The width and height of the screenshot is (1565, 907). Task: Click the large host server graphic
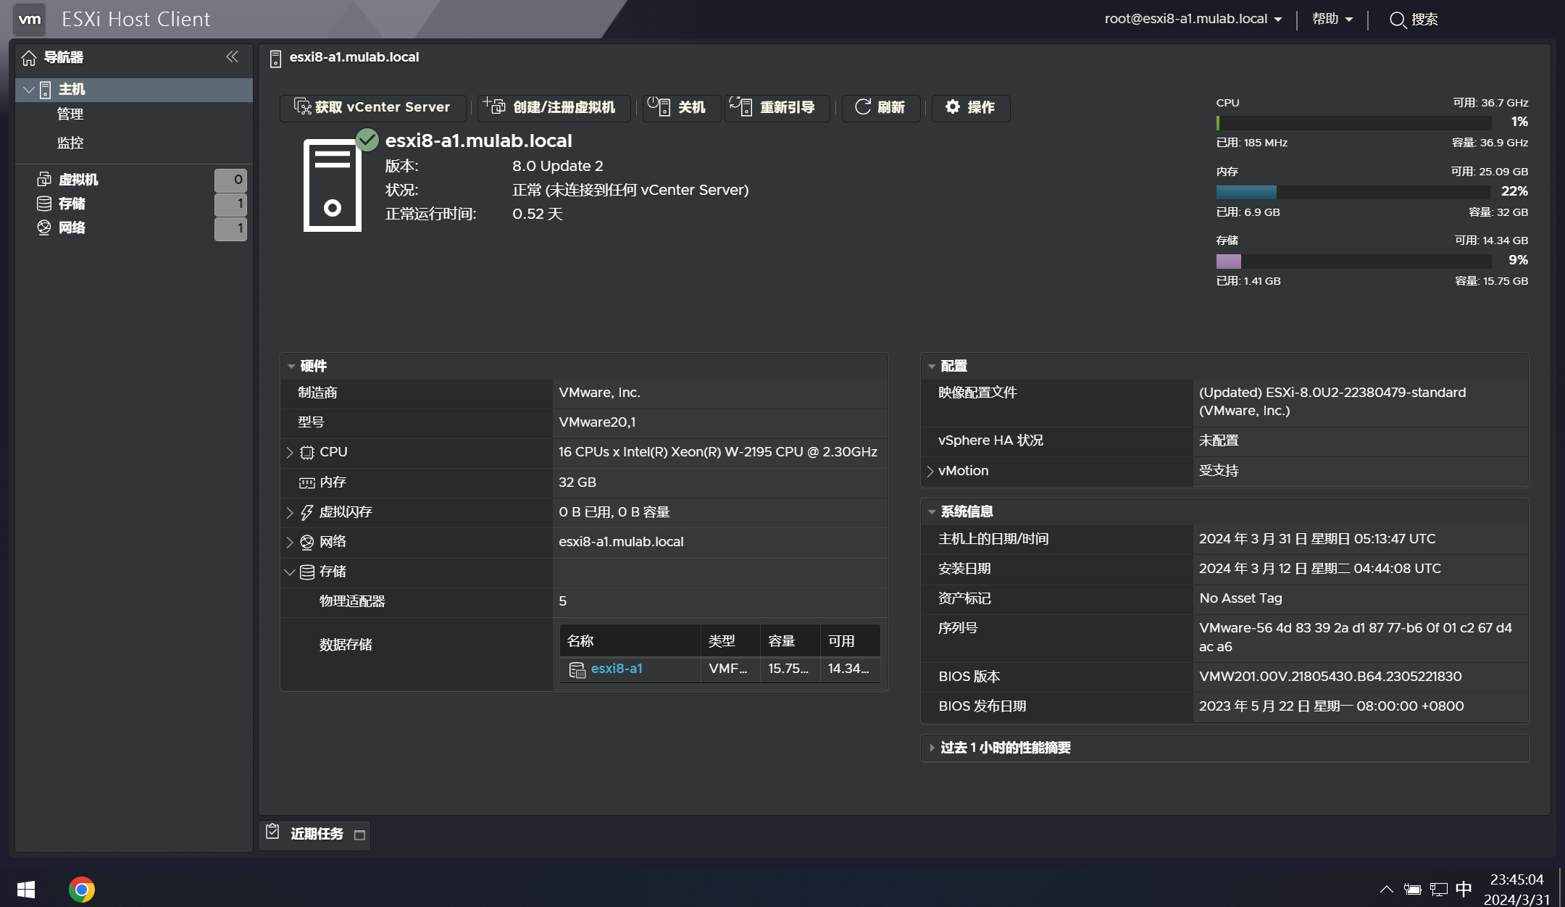point(332,185)
